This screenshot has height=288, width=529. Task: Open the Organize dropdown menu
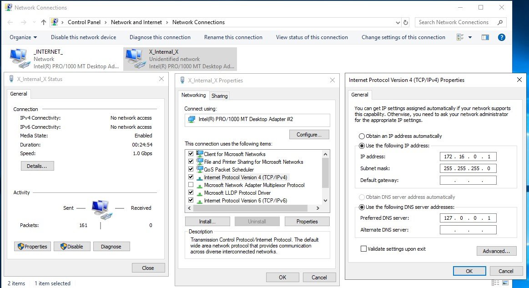tap(23, 37)
